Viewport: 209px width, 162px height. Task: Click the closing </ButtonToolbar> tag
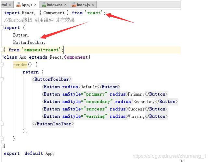point(53,124)
